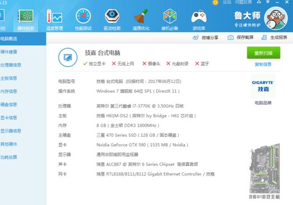Select 显卡信息 in sidebar
The image size is (293, 205).
pos(9,118)
